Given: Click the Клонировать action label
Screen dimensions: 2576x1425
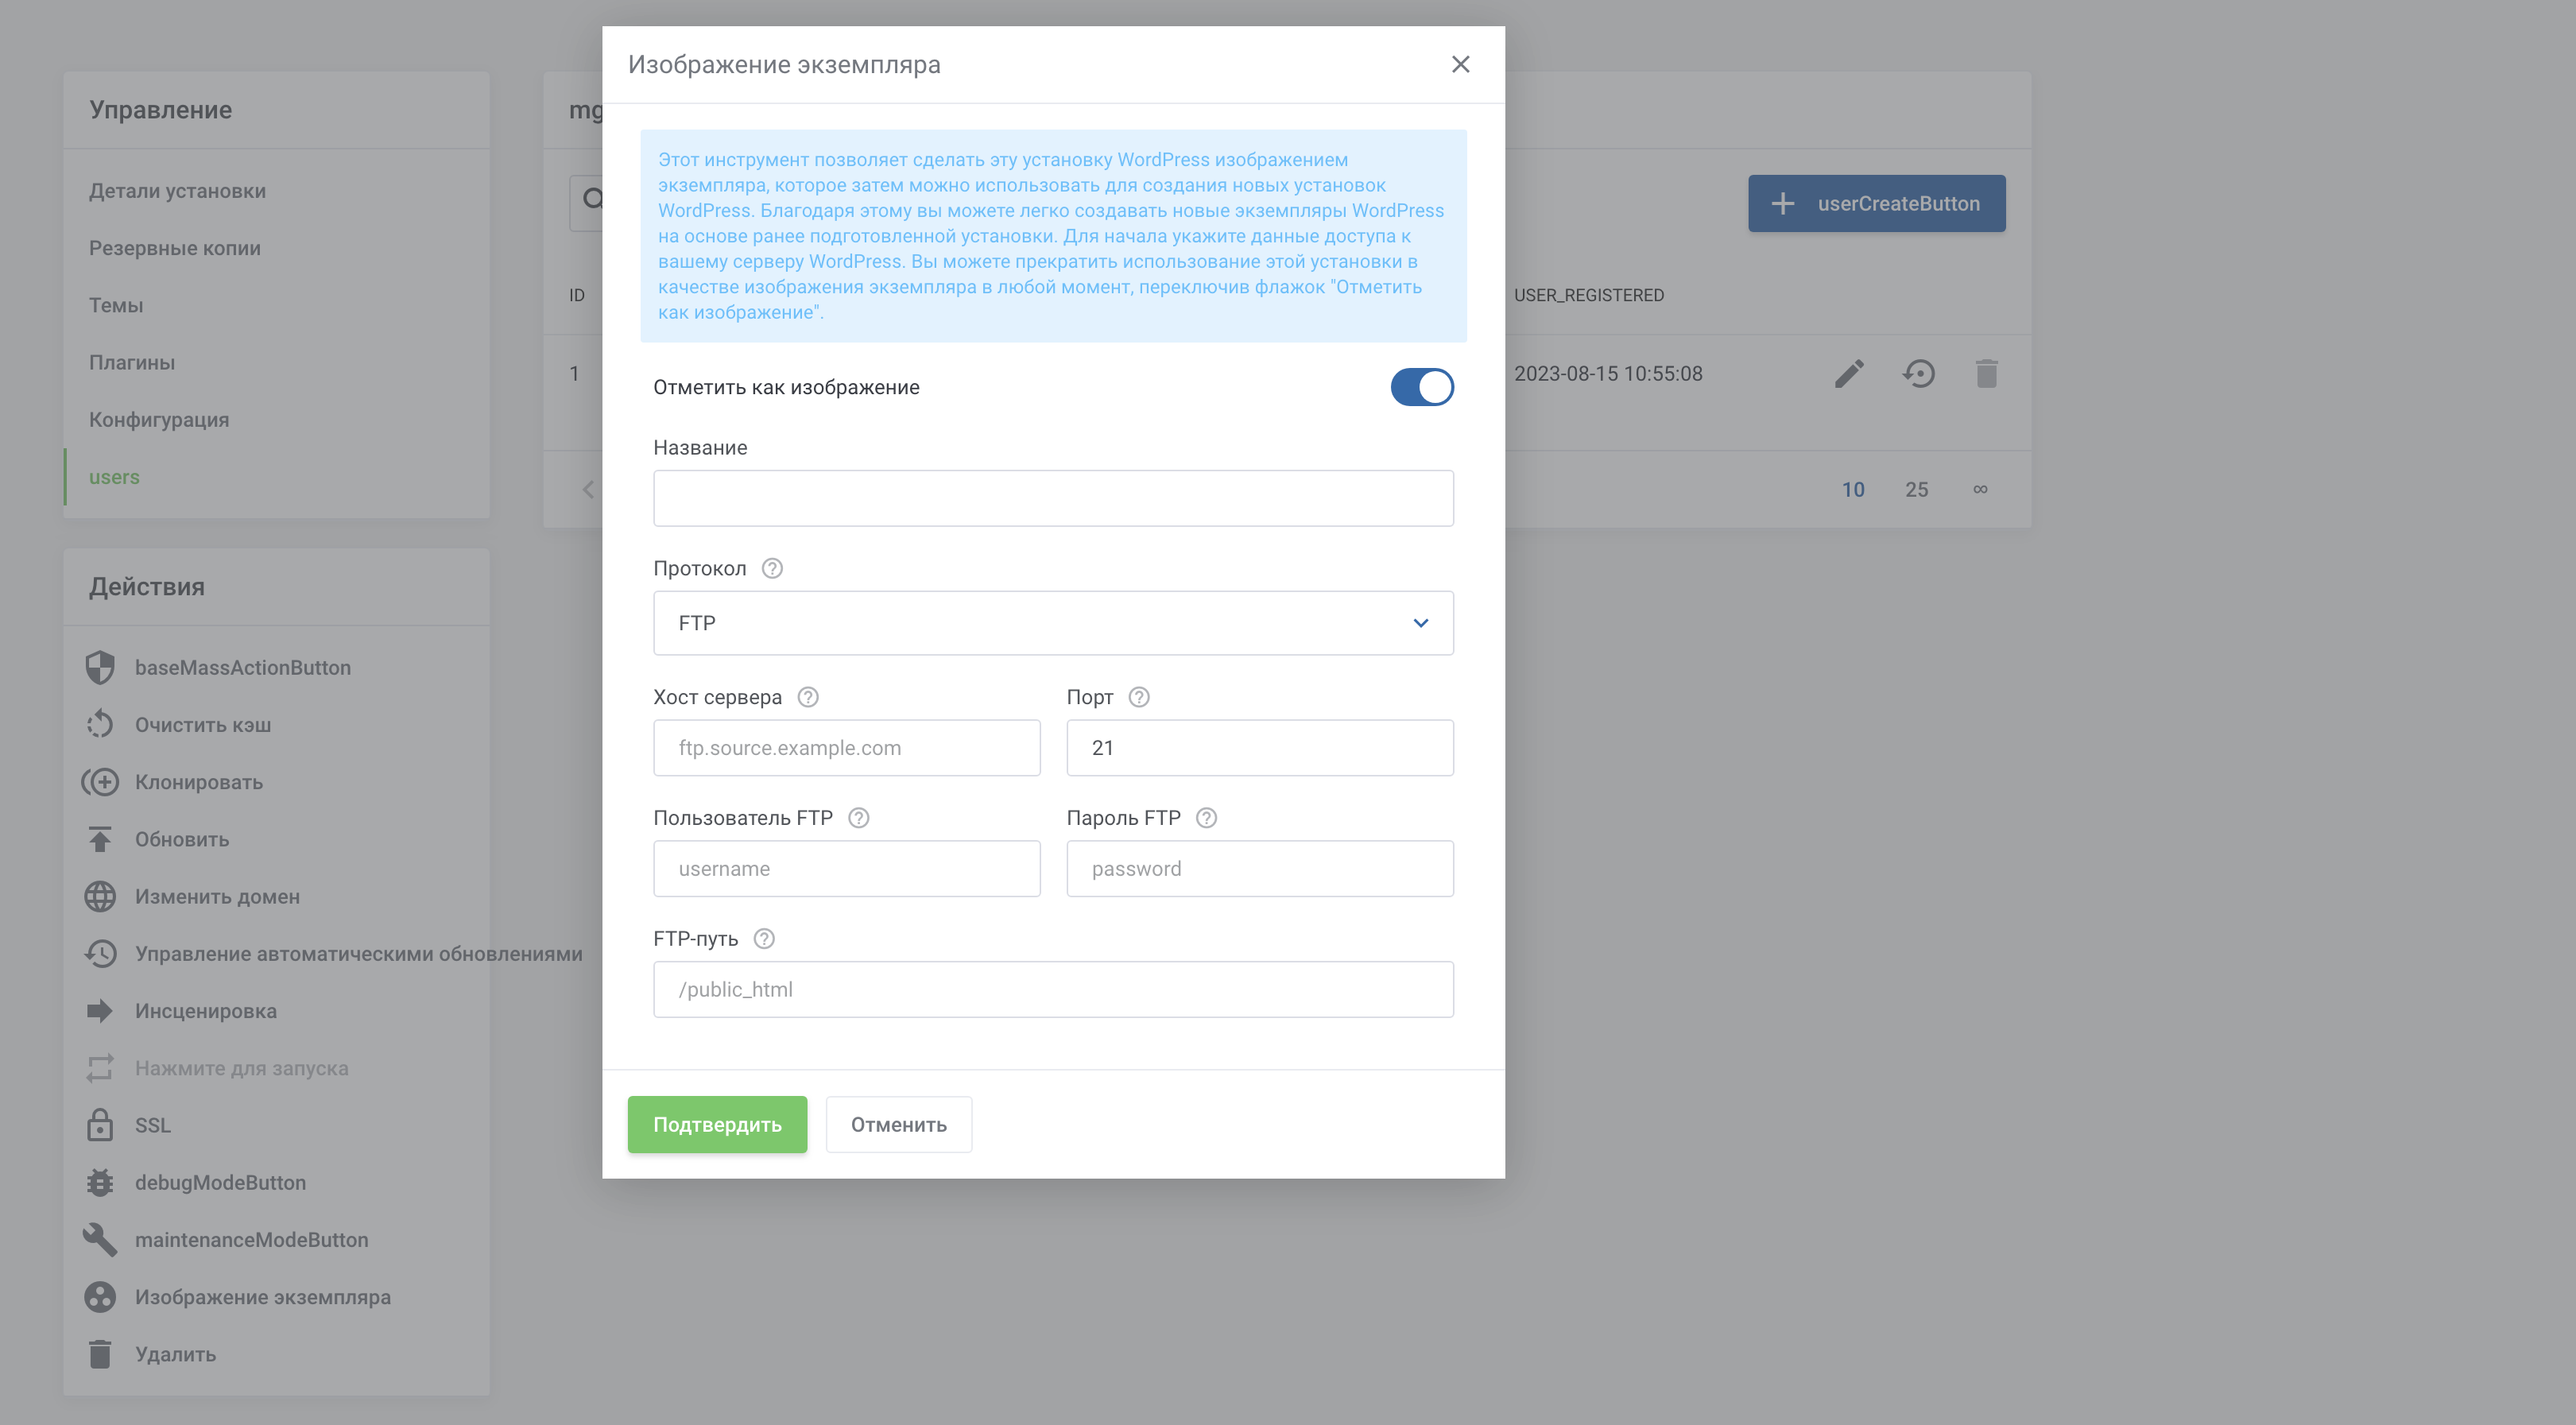Looking at the screenshot, I should click(x=199, y=782).
